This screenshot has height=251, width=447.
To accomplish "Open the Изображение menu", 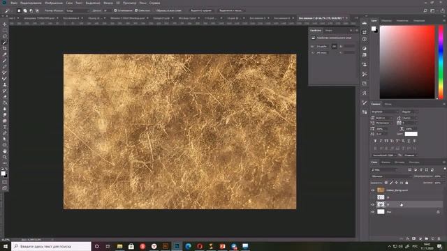I will [54, 3].
